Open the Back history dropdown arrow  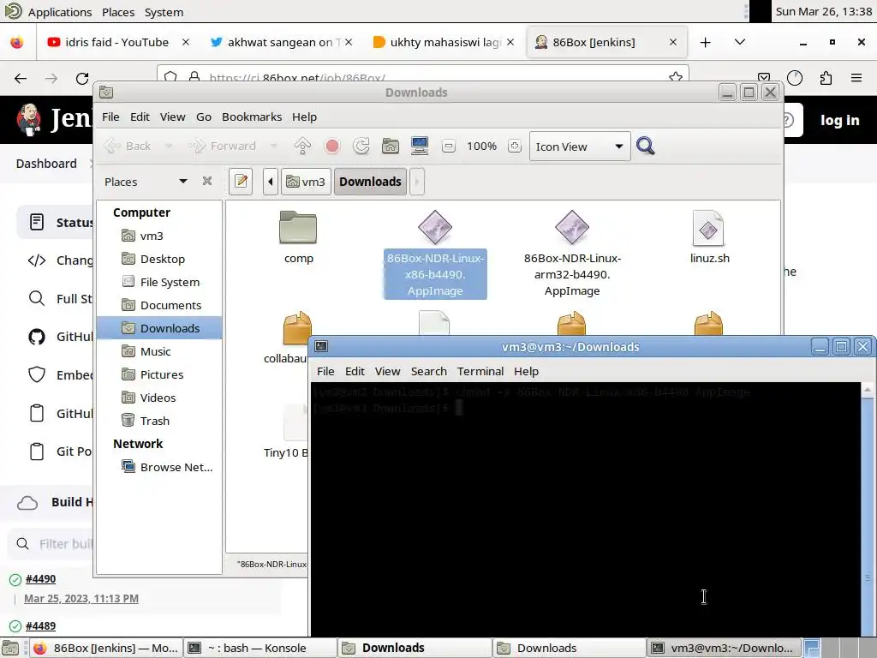(169, 146)
